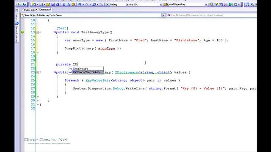Viewport: 271px width, 152px height.
Task: Click the Find in Files folder icon
Action: click(166, 5)
